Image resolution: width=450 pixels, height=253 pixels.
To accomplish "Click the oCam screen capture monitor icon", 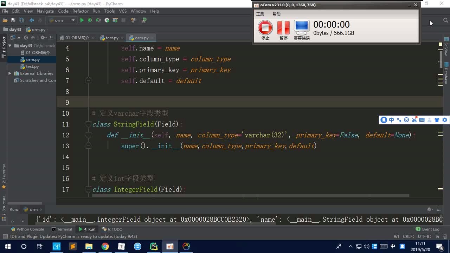I will pos(301,28).
